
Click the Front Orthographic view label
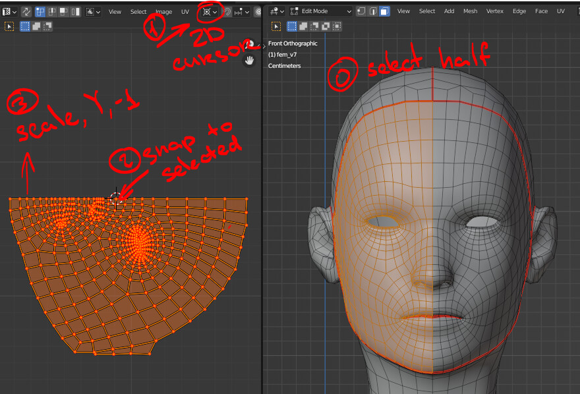click(x=293, y=43)
